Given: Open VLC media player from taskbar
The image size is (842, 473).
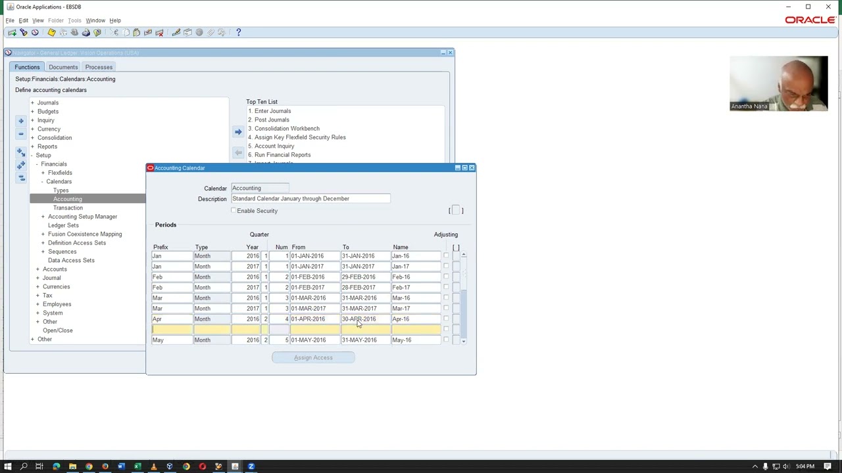Looking at the screenshot, I should coord(153,466).
